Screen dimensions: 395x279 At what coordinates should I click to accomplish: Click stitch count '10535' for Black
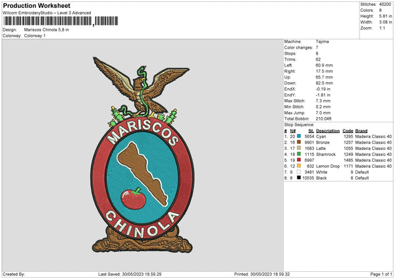308,178
